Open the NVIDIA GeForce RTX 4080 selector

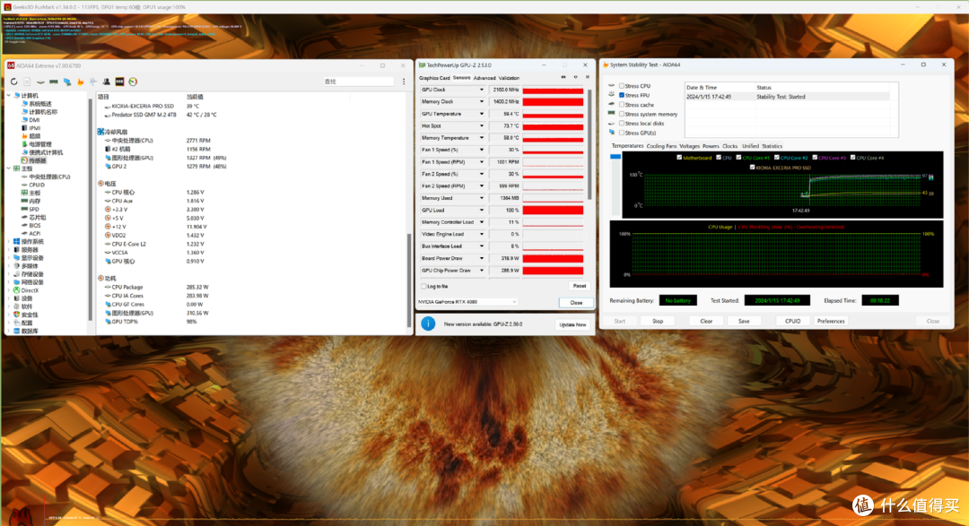pyautogui.click(x=467, y=302)
